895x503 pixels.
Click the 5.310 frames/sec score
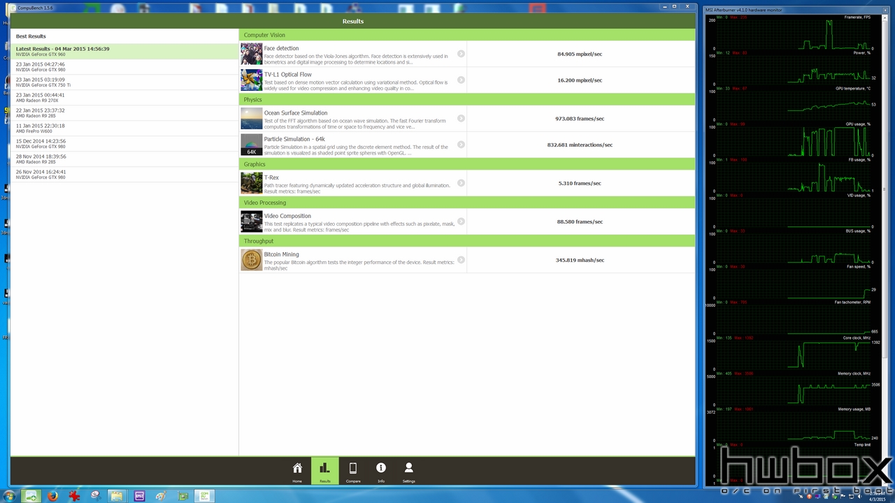(x=580, y=183)
